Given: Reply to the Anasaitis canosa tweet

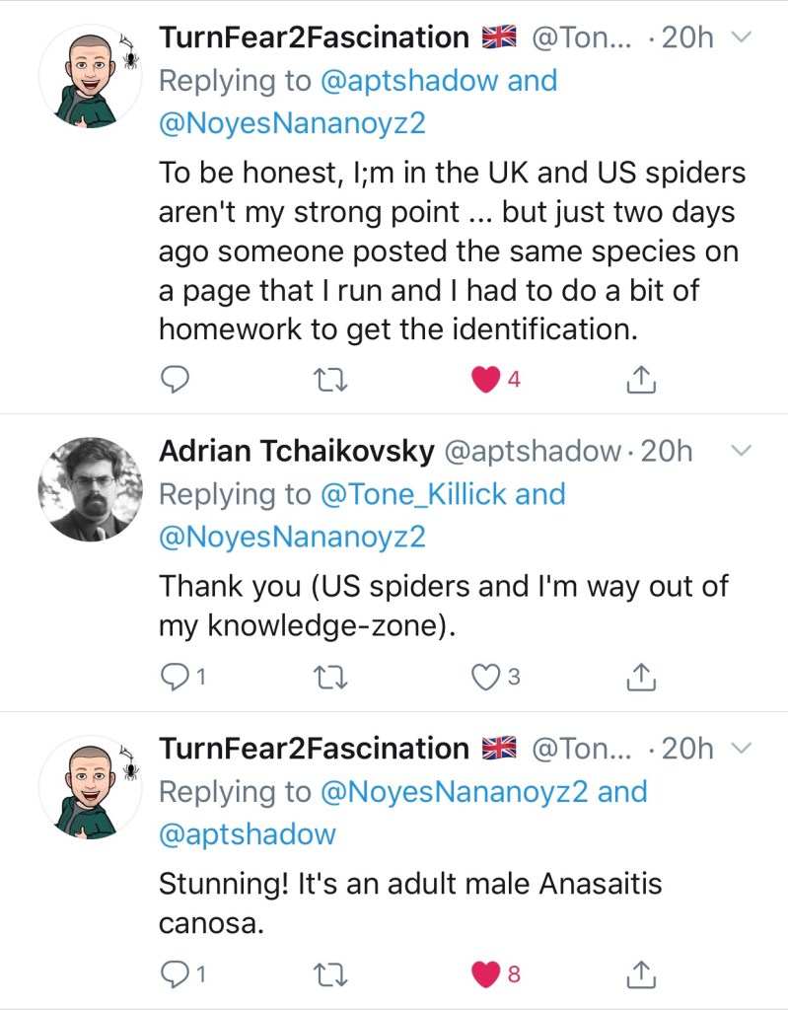Looking at the screenshot, I should tap(174, 974).
